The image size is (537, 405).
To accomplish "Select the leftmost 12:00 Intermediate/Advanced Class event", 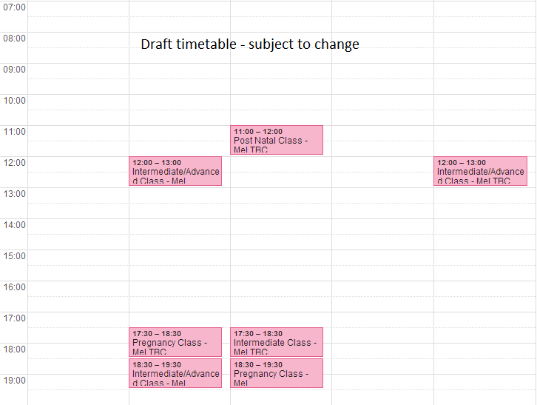I will (175, 171).
